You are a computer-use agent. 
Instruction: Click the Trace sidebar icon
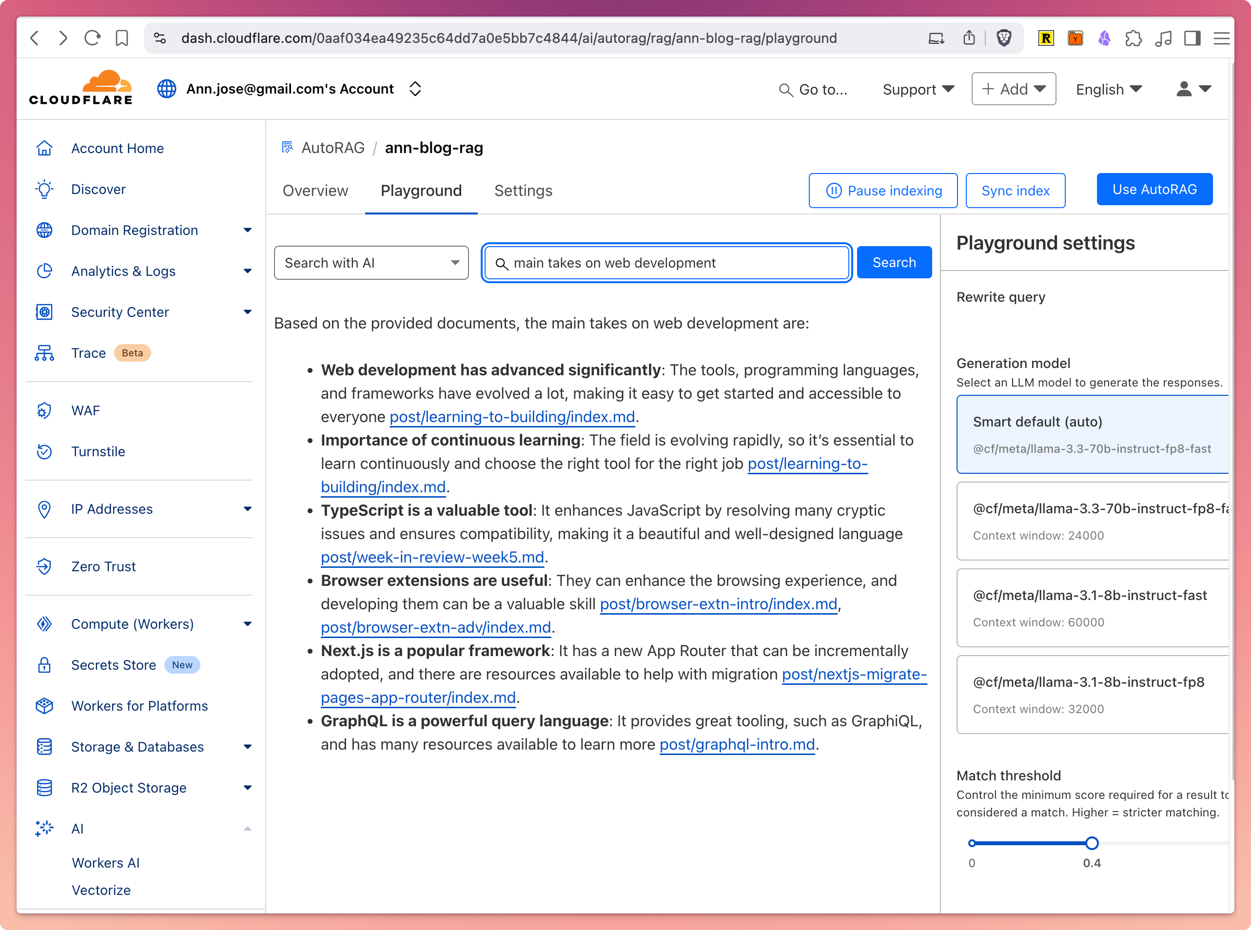tap(44, 353)
